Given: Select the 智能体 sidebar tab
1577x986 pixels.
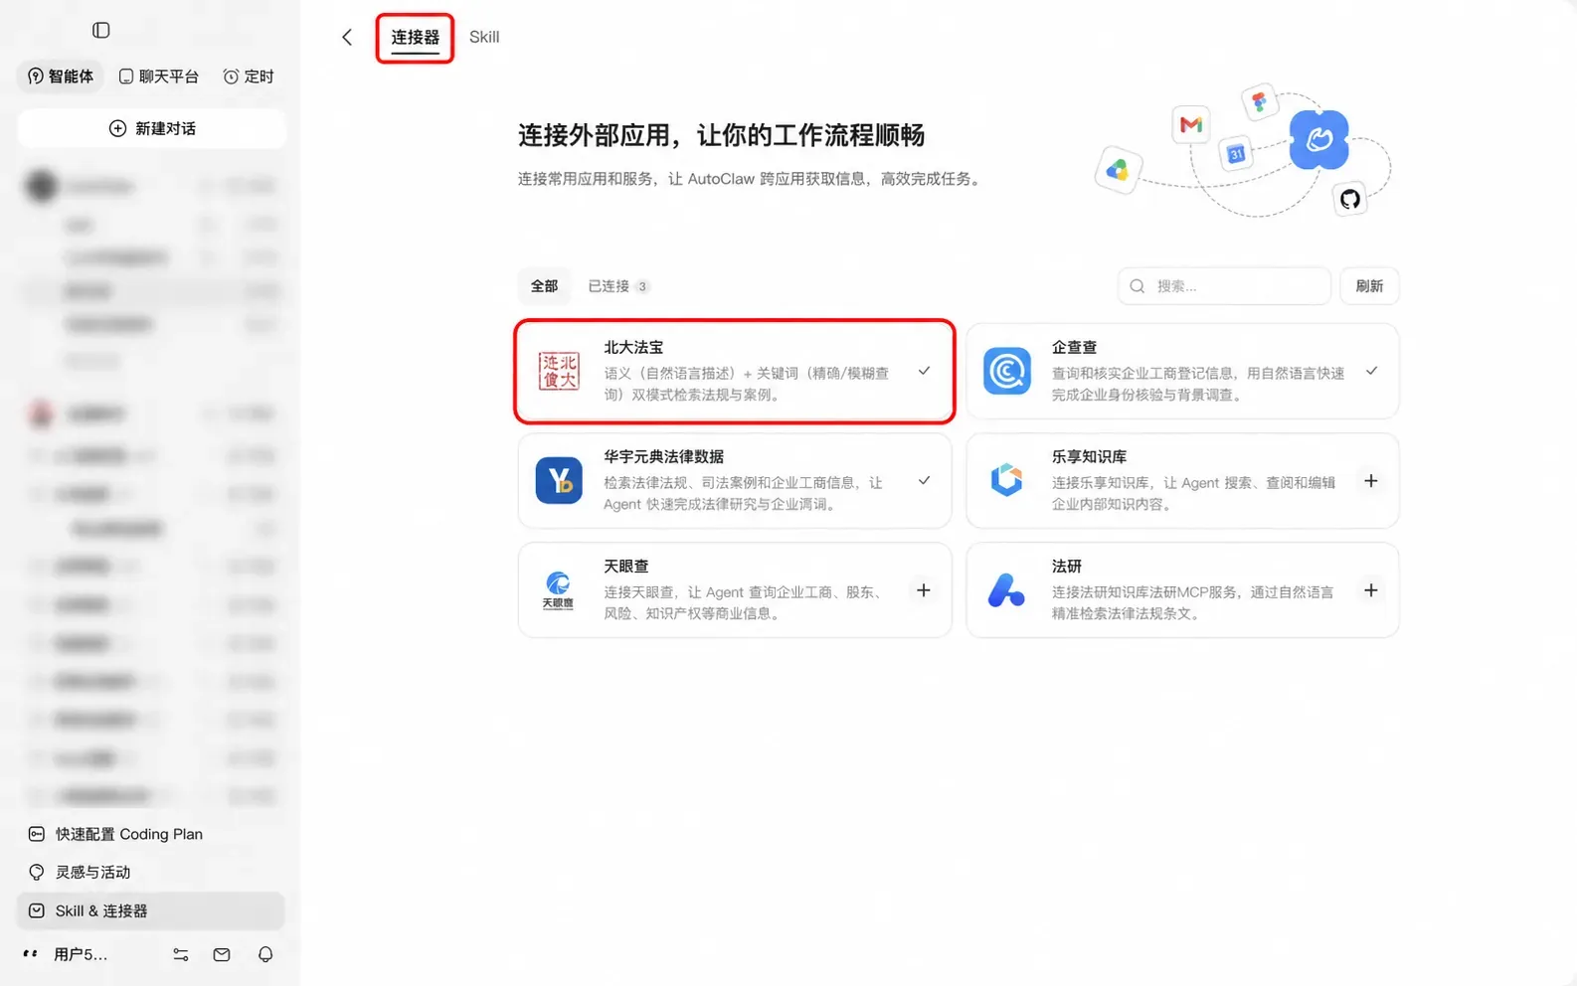Looking at the screenshot, I should click(x=61, y=77).
